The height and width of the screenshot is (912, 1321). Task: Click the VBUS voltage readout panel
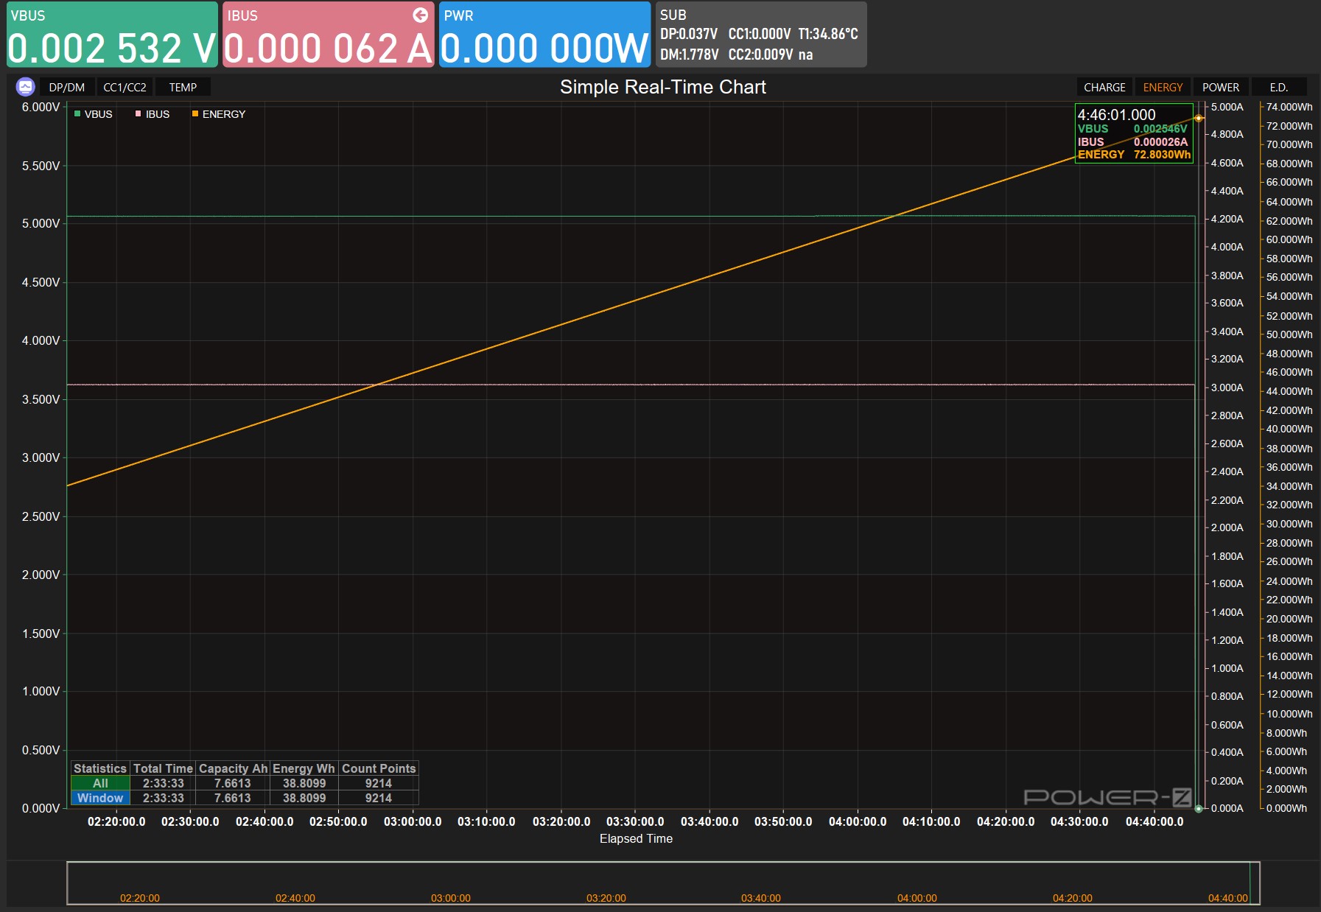click(112, 35)
